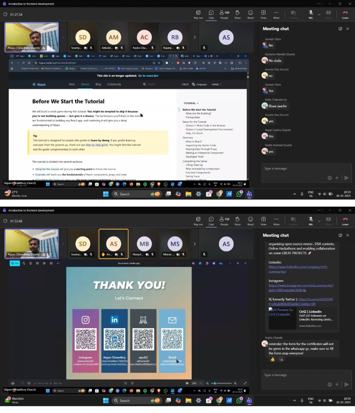Toggle Camera in the 01:27:34 meeting
Screen dimensions: 355x413
[293, 14]
